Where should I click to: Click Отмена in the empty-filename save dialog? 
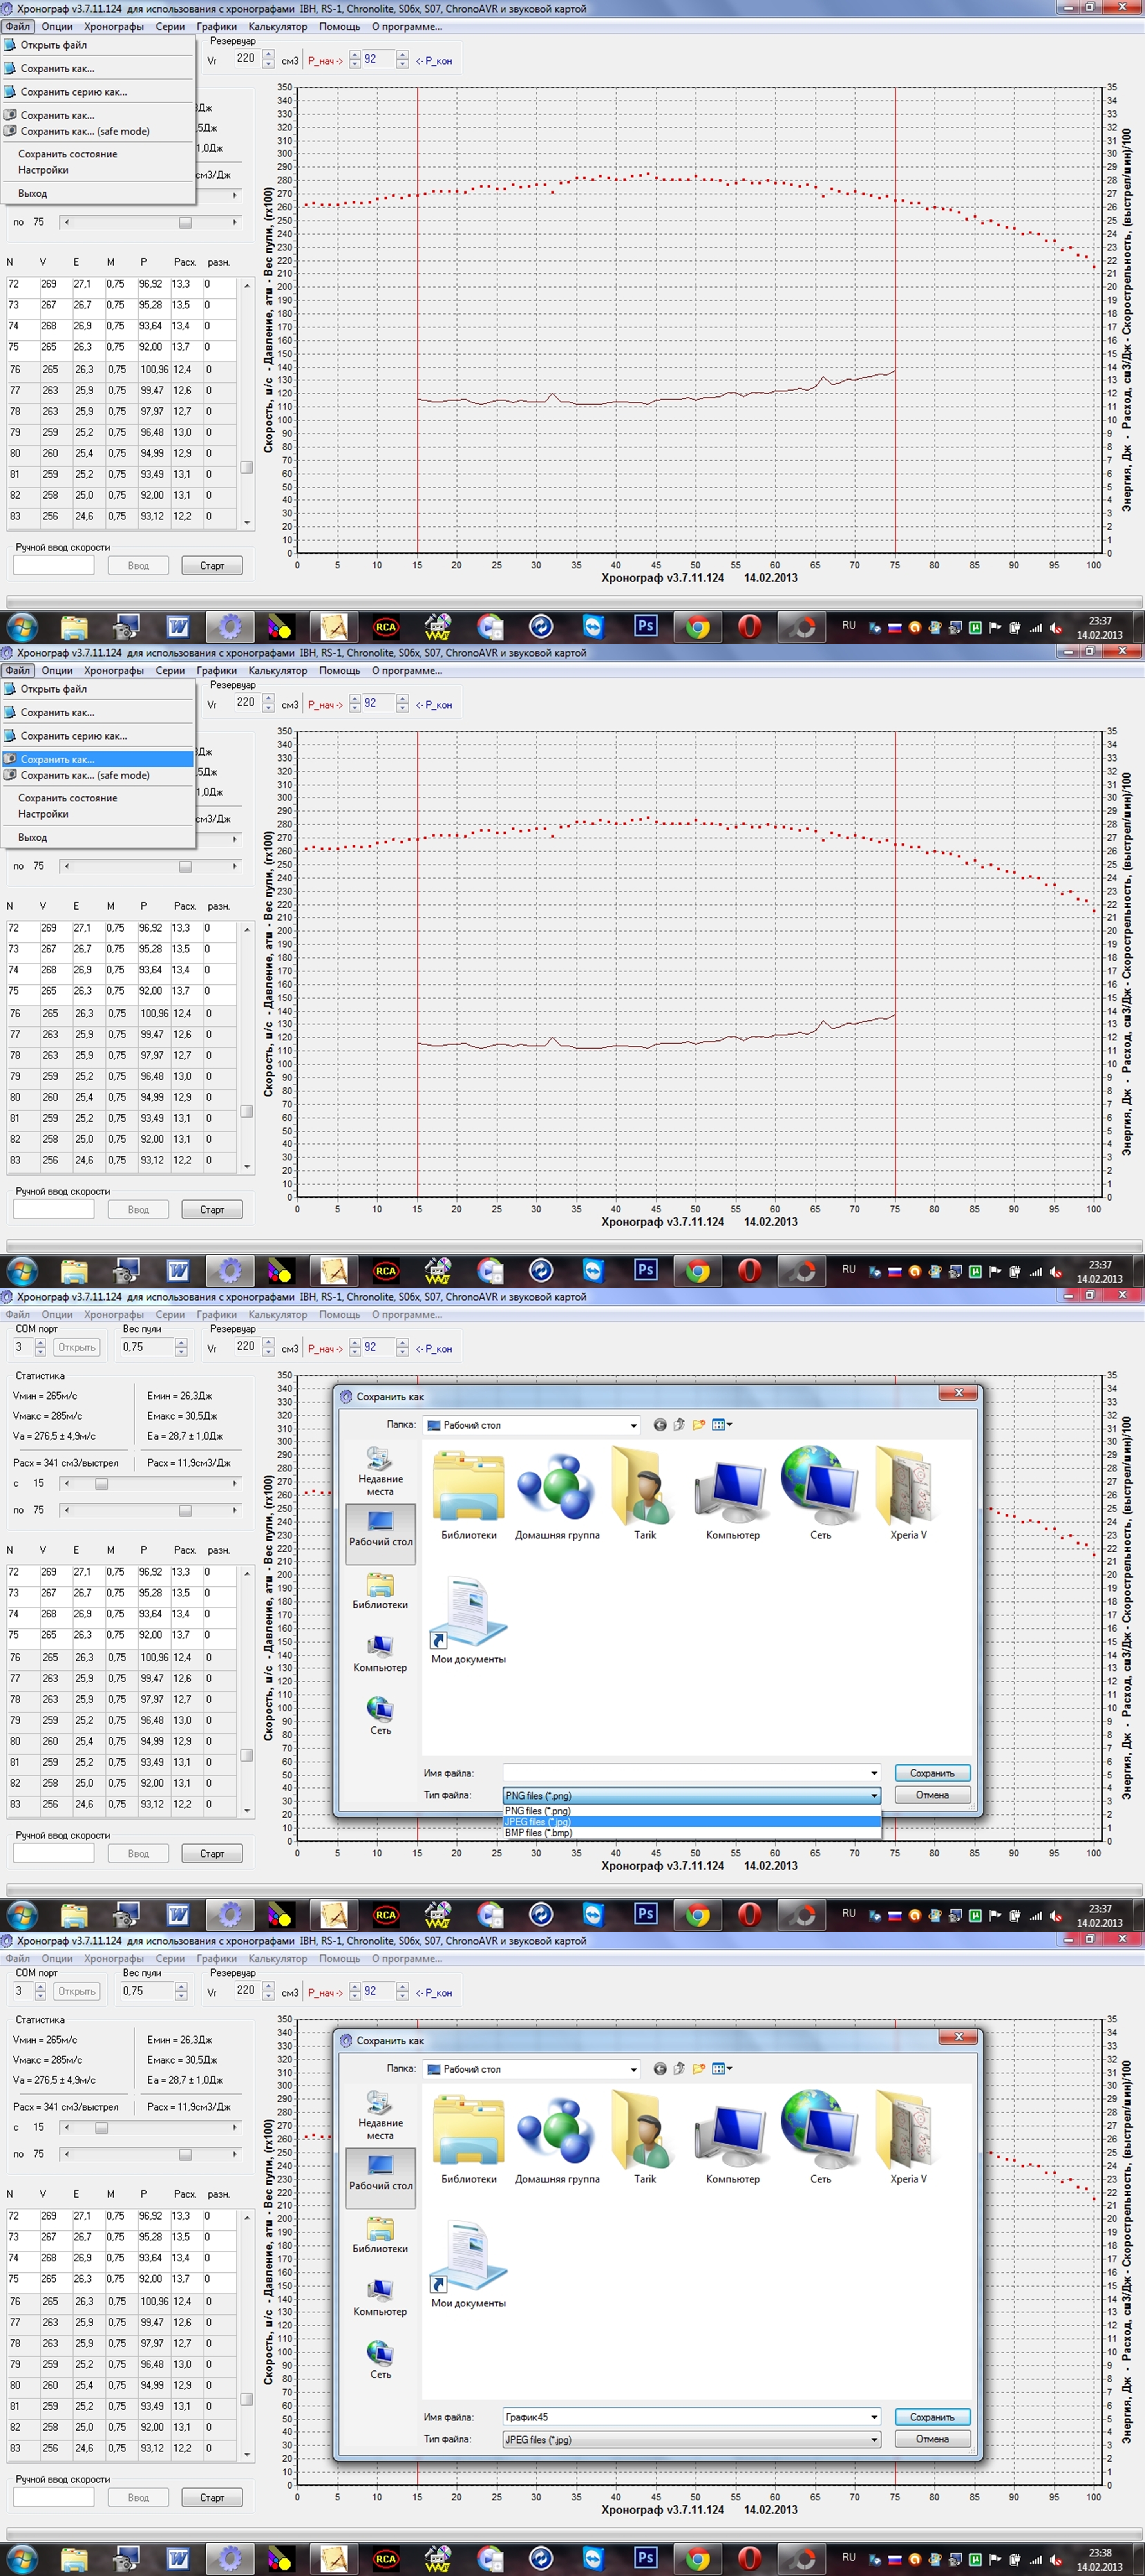click(x=932, y=1795)
